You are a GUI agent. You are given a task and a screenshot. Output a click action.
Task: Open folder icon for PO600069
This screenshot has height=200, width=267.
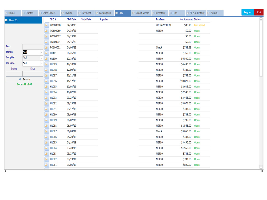click(x=46, y=31)
